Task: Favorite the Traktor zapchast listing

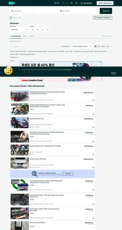Action: [93, 114]
